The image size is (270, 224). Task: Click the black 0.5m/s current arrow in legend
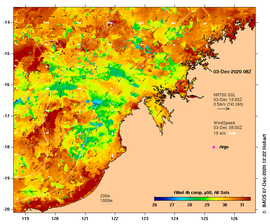pos(224,109)
